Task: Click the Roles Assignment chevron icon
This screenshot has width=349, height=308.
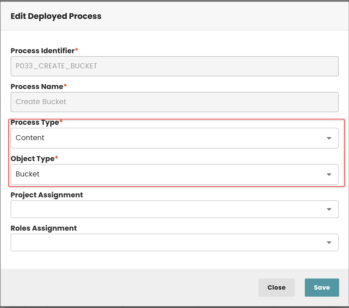Action: coord(329,242)
